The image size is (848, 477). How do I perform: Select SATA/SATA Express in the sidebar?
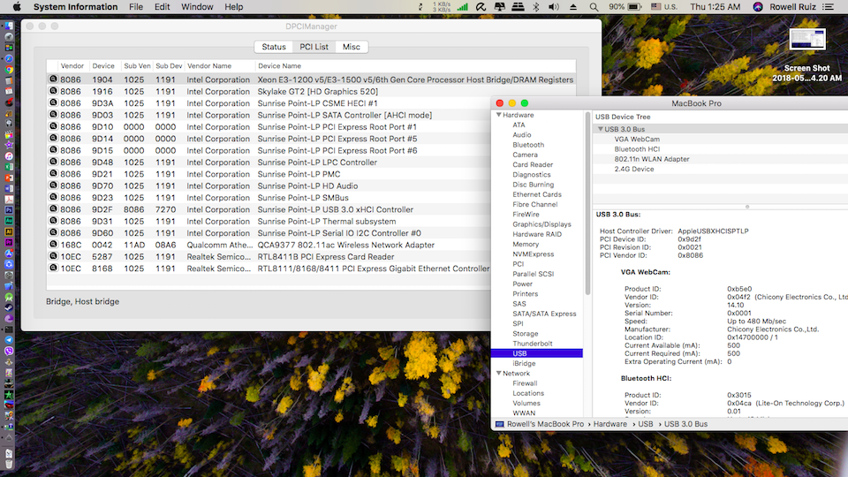coord(544,314)
